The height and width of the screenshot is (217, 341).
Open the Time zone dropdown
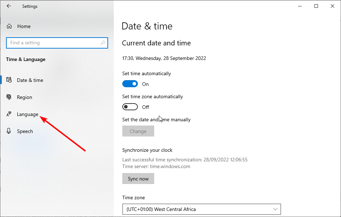click(202, 209)
